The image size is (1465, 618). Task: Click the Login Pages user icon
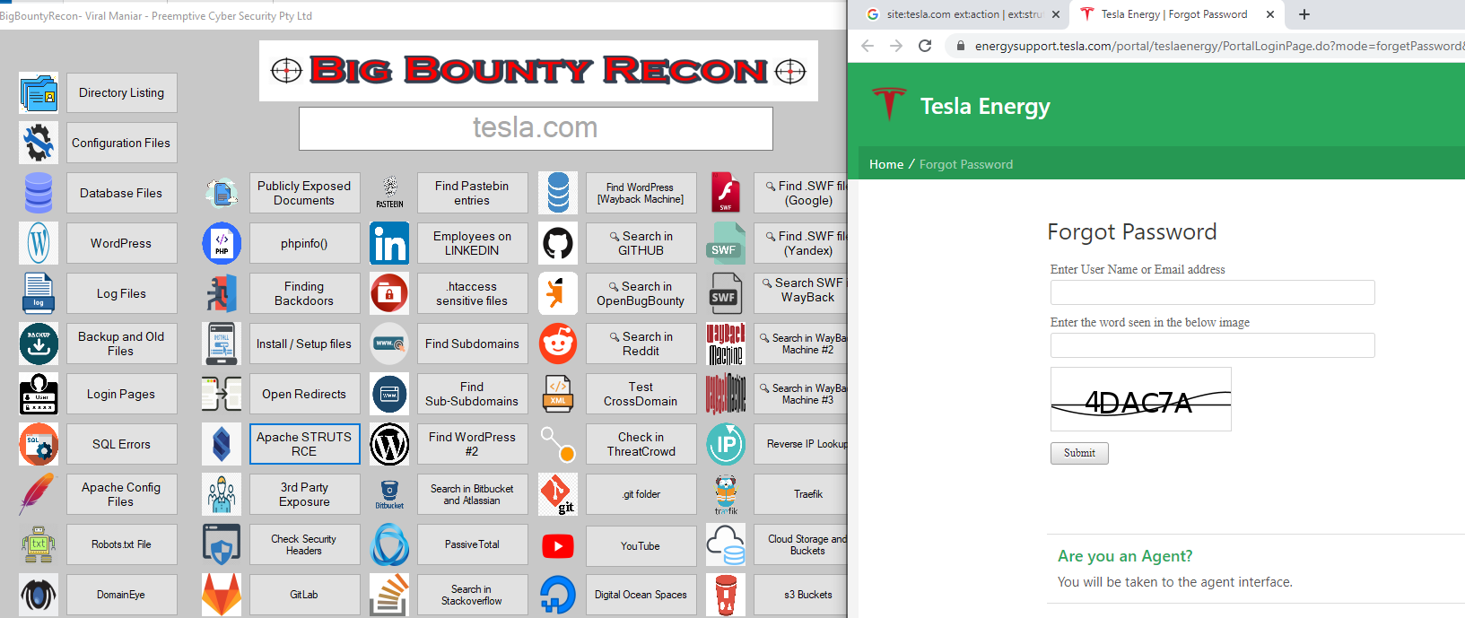(39, 394)
